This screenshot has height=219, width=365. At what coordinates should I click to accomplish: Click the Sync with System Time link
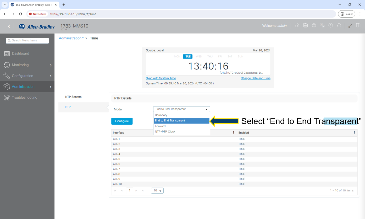161,78
